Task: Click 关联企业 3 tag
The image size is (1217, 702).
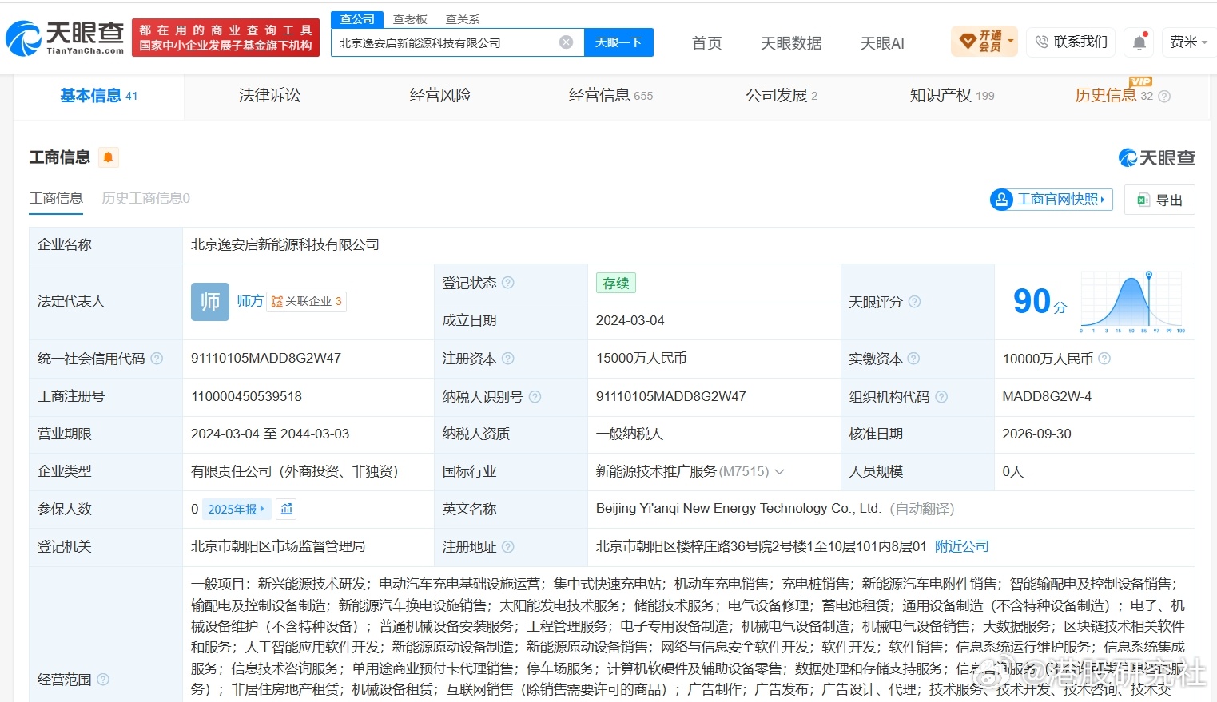Action: click(x=306, y=301)
